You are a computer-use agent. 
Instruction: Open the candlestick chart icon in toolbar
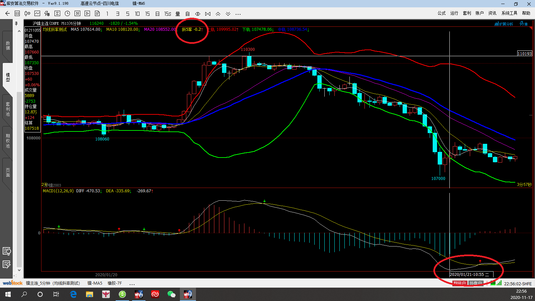[27, 14]
